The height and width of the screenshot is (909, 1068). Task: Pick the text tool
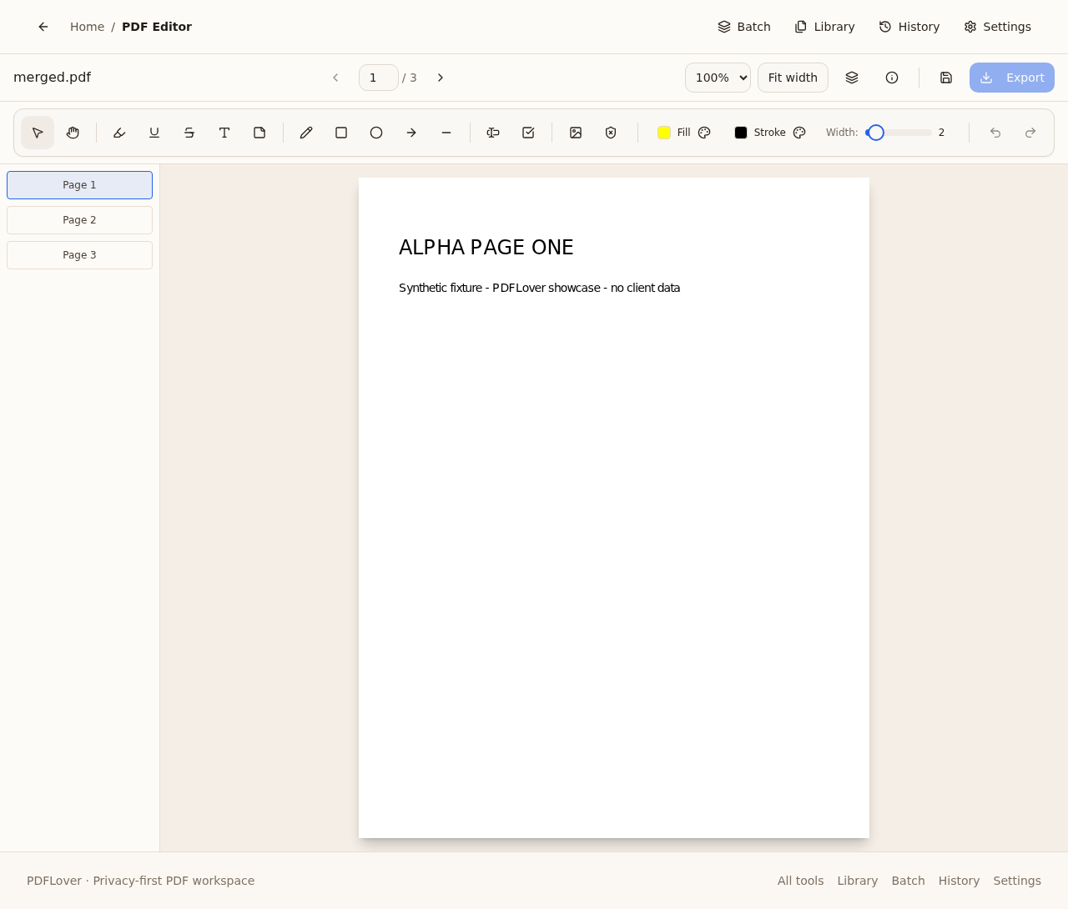tap(224, 133)
